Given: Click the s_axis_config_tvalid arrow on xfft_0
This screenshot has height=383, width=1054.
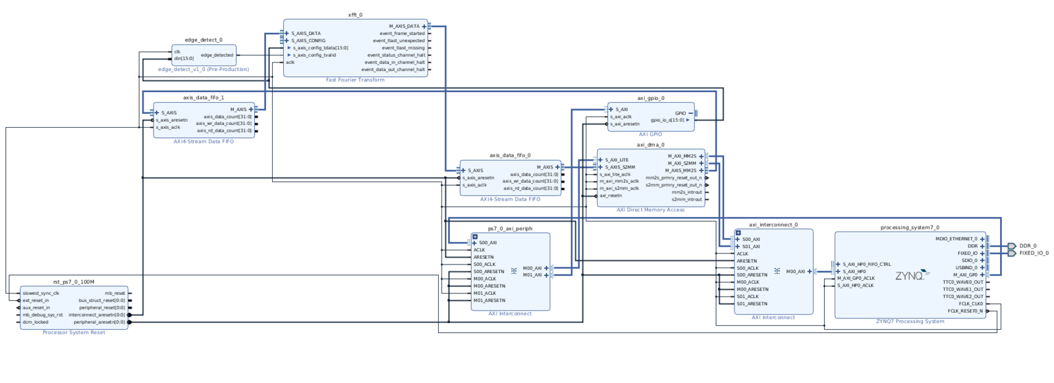Looking at the screenshot, I should pos(289,55).
